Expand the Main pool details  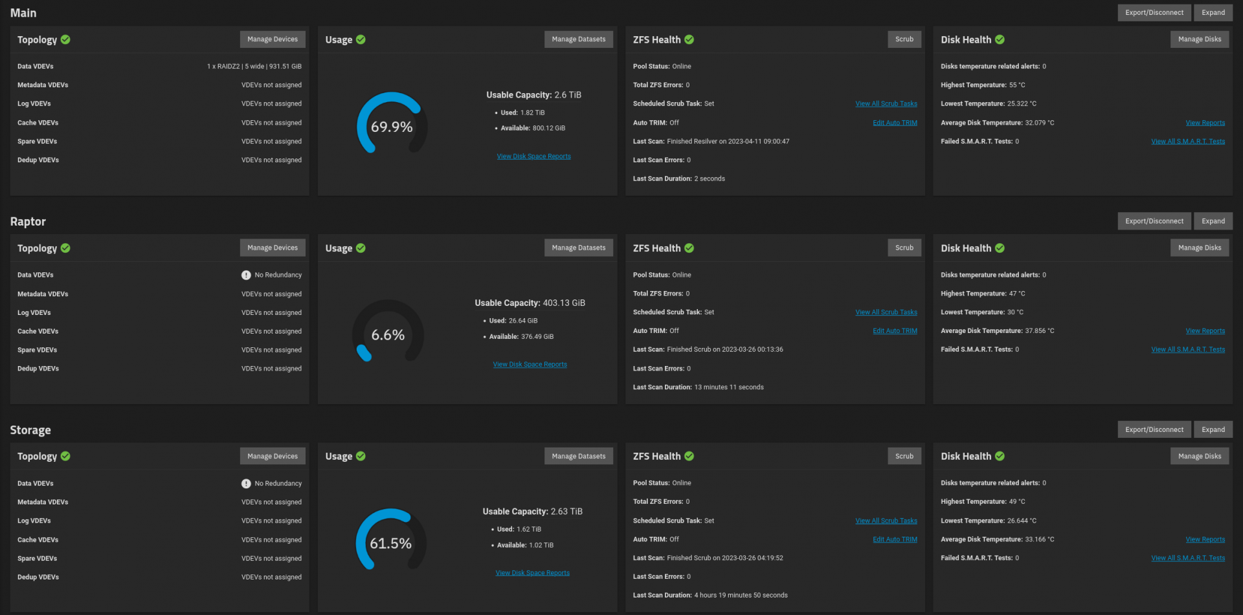(x=1213, y=12)
